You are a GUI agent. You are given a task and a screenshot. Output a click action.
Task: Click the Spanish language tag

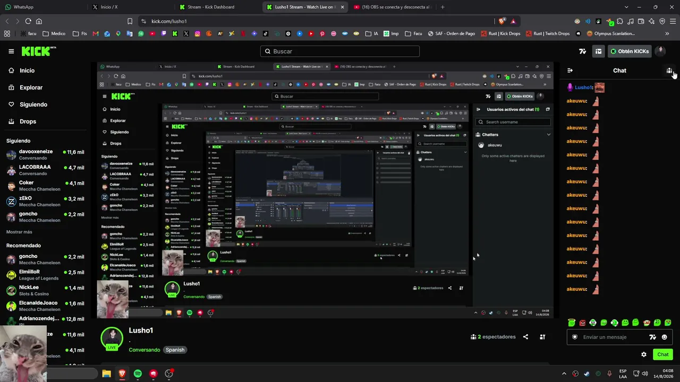click(175, 350)
